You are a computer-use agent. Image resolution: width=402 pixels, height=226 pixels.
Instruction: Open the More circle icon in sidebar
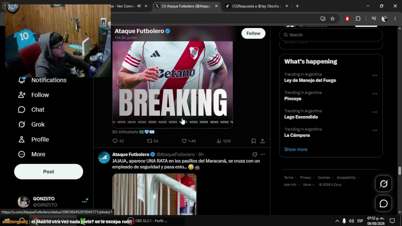pyautogui.click(x=21, y=154)
